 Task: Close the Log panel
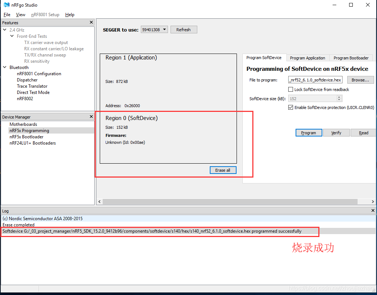click(373, 211)
